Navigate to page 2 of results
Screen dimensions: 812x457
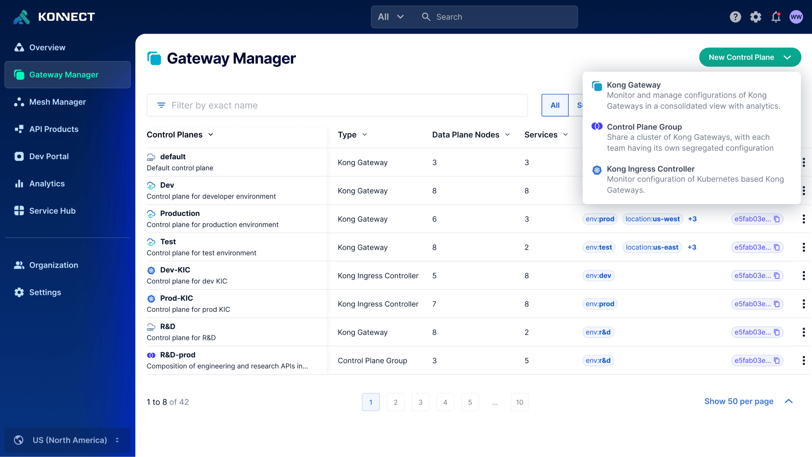pyautogui.click(x=395, y=402)
